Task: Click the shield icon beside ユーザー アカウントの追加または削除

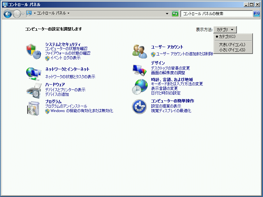Action: pos(153,54)
